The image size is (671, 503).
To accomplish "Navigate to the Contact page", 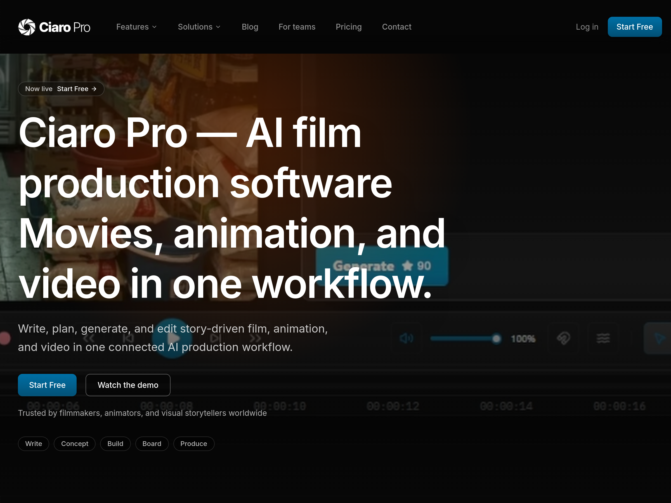I will tap(396, 27).
